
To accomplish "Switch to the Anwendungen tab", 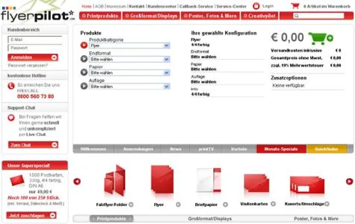I will point(138,149).
